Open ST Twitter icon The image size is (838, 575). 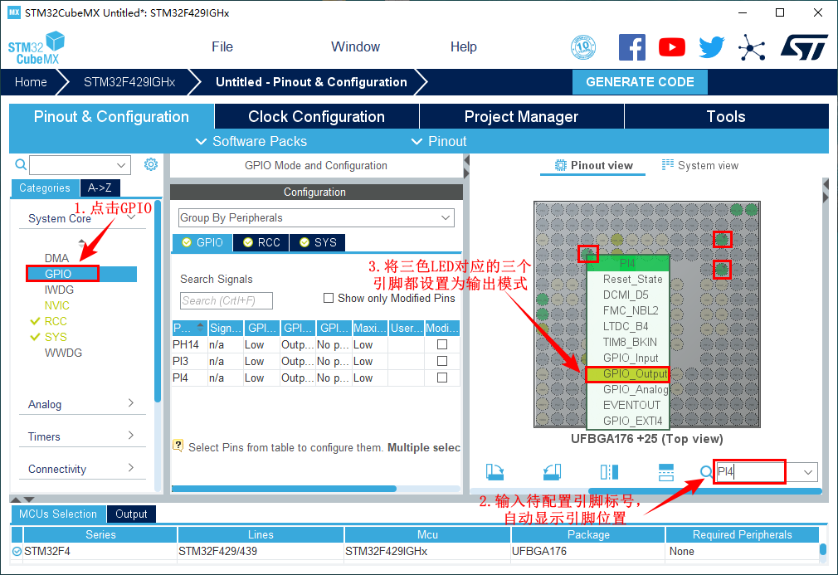[711, 47]
